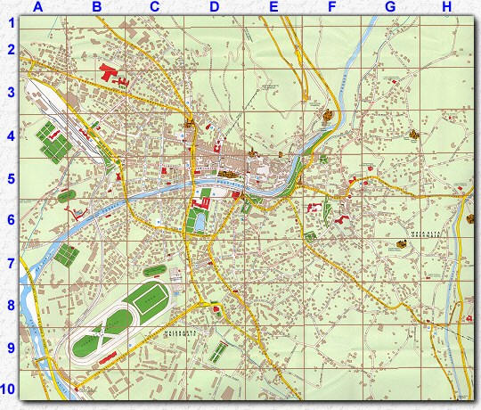
Task: Click brown landmark symbol in F3
Action: 328,116
